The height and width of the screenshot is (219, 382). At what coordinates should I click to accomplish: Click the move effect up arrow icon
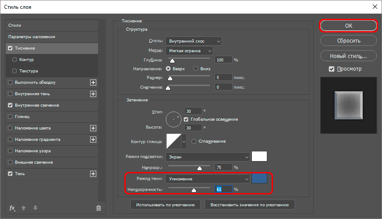pyautogui.click(x=24, y=208)
